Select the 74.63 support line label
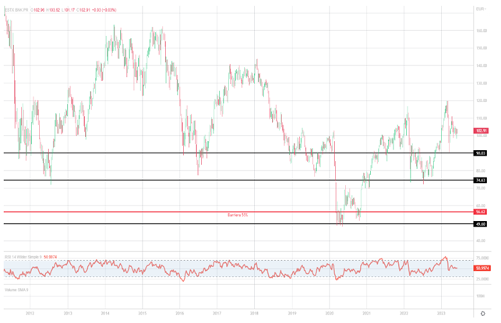The image size is (501, 323). [481, 180]
